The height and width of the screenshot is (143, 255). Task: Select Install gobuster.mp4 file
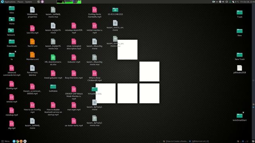53,75
